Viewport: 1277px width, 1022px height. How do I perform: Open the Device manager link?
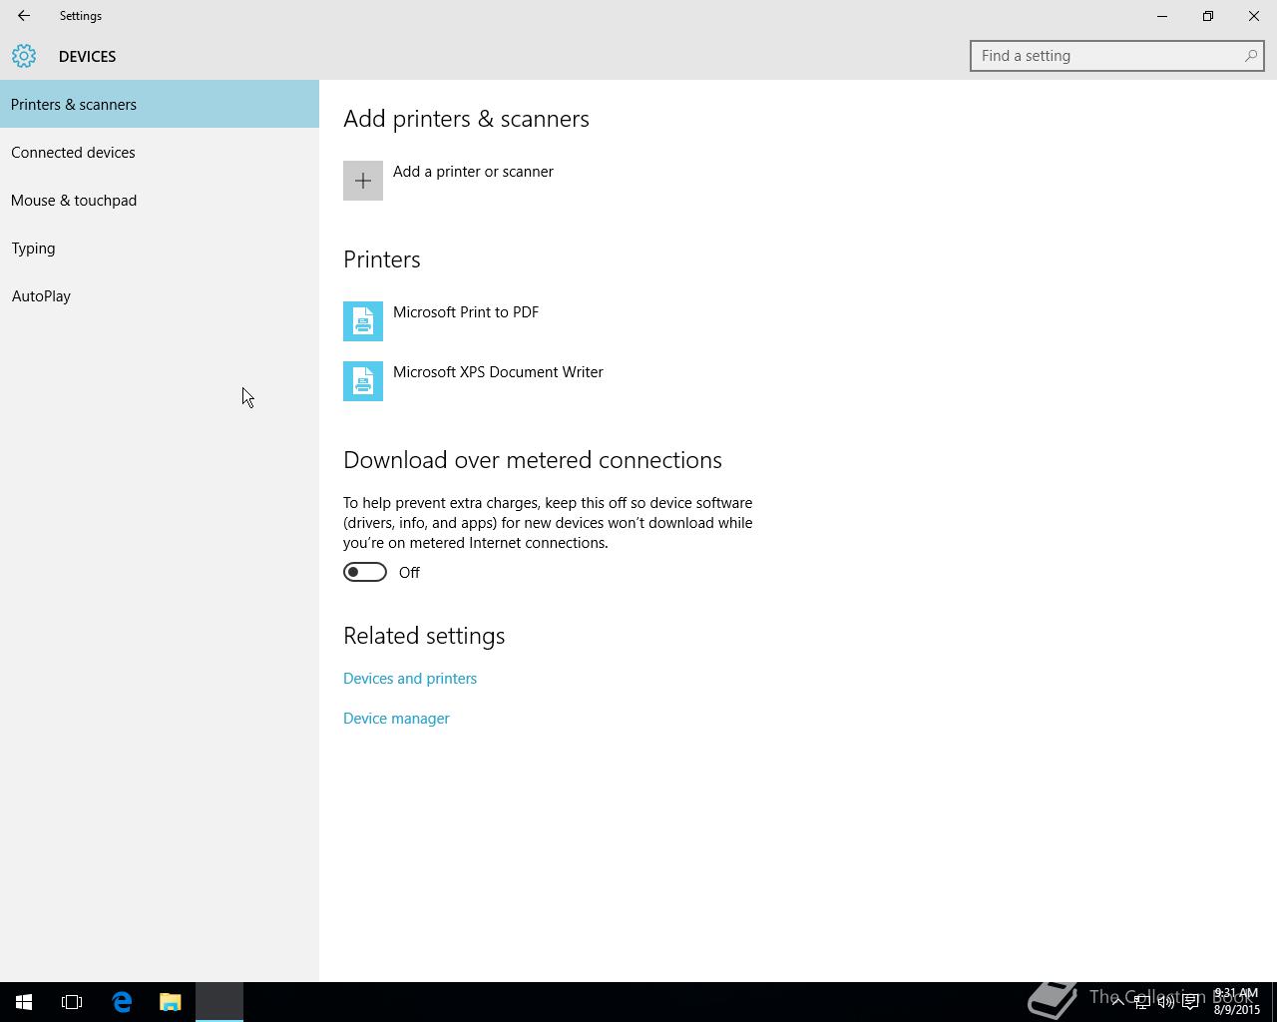point(396,719)
